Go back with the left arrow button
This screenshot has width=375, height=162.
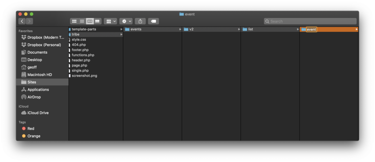(x=22, y=21)
